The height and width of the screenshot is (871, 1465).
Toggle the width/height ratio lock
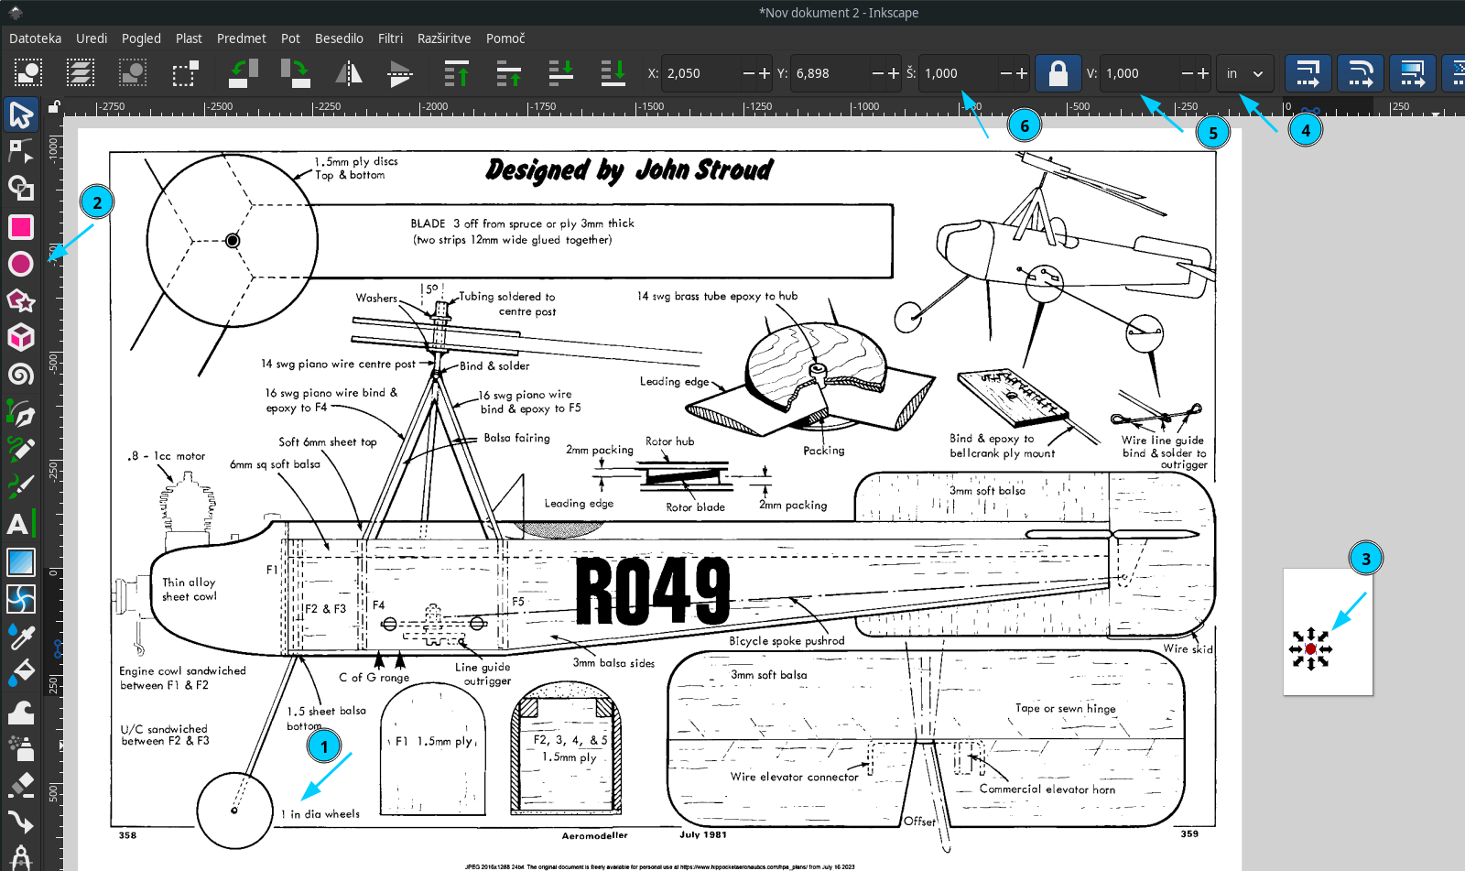(x=1058, y=73)
